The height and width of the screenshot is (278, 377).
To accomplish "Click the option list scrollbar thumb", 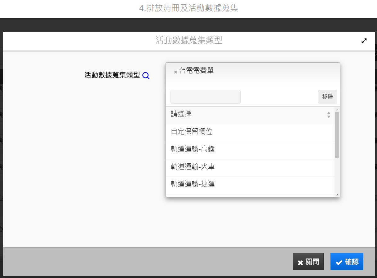I will [x=337, y=135].
